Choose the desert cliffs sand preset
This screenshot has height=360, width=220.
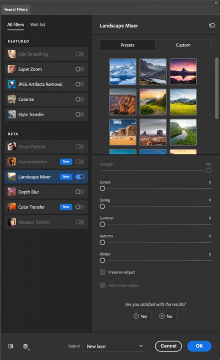click(123, 132)
